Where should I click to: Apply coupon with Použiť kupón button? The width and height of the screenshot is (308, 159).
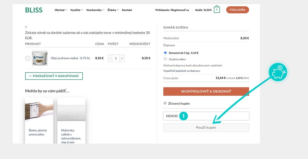tap(206, 127)
